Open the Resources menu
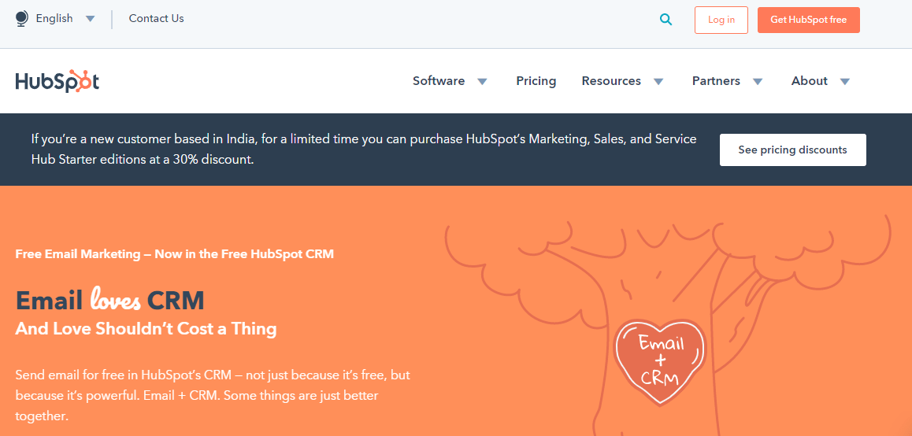Screen dimensions: 912x436 [611, 81]
